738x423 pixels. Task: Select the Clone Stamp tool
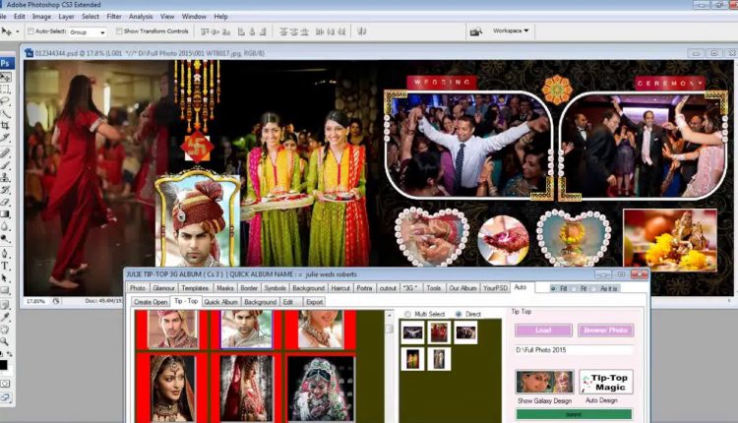[5, 177]
